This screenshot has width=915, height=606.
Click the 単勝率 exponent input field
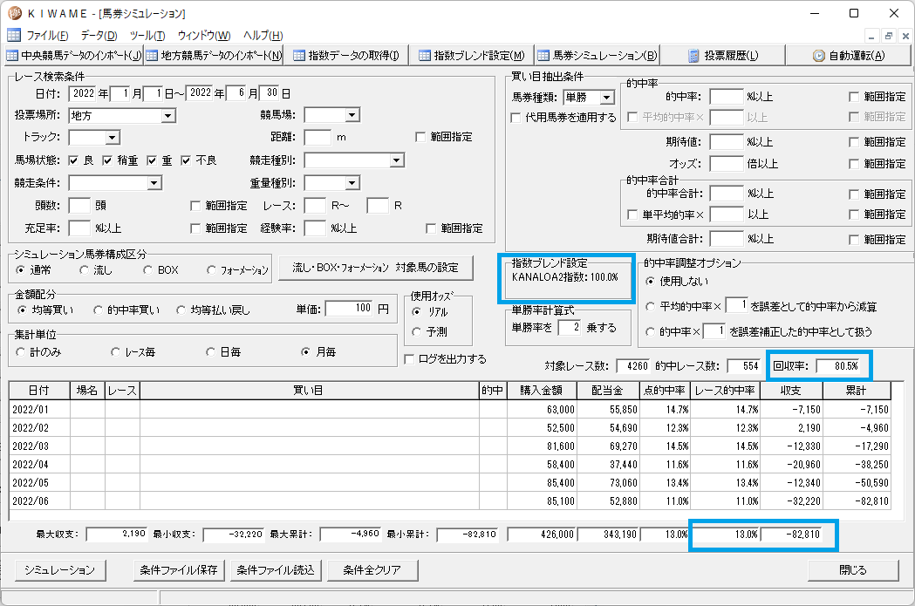click(x=570, y=327)
